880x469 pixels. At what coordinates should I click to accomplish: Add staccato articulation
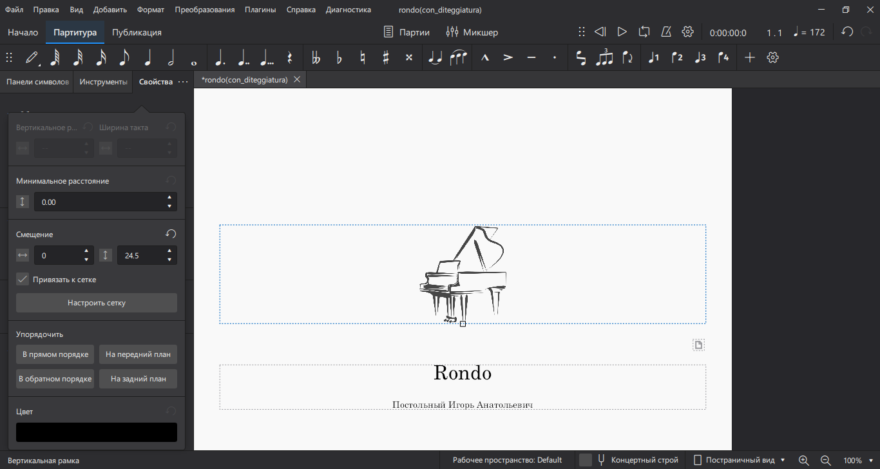tap(555, 57)
